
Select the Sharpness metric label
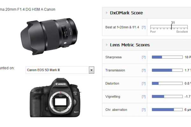[x=113, y=57]
